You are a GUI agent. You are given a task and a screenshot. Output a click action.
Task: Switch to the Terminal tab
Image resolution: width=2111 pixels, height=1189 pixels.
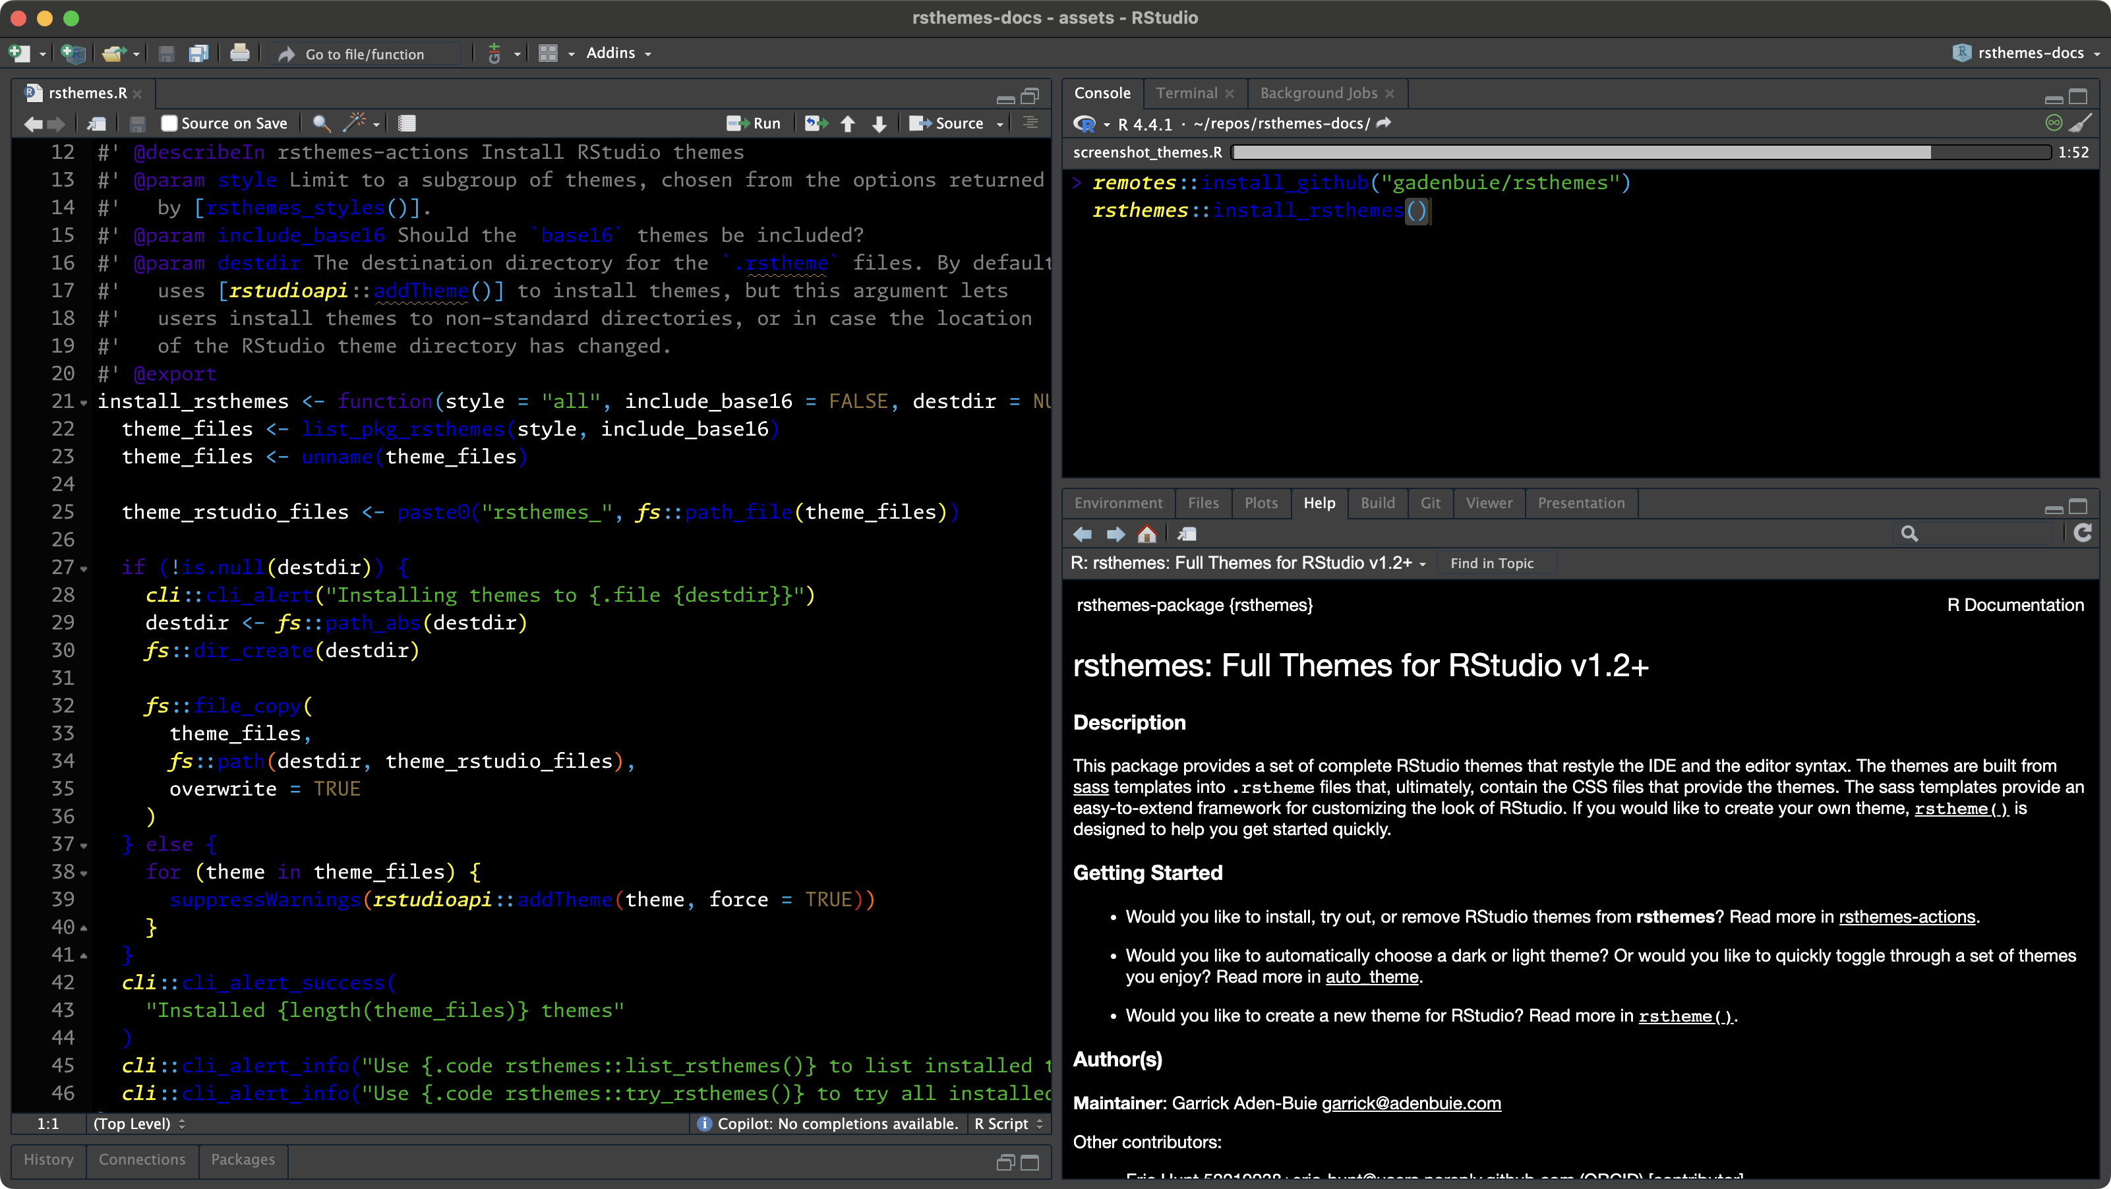1186,92
